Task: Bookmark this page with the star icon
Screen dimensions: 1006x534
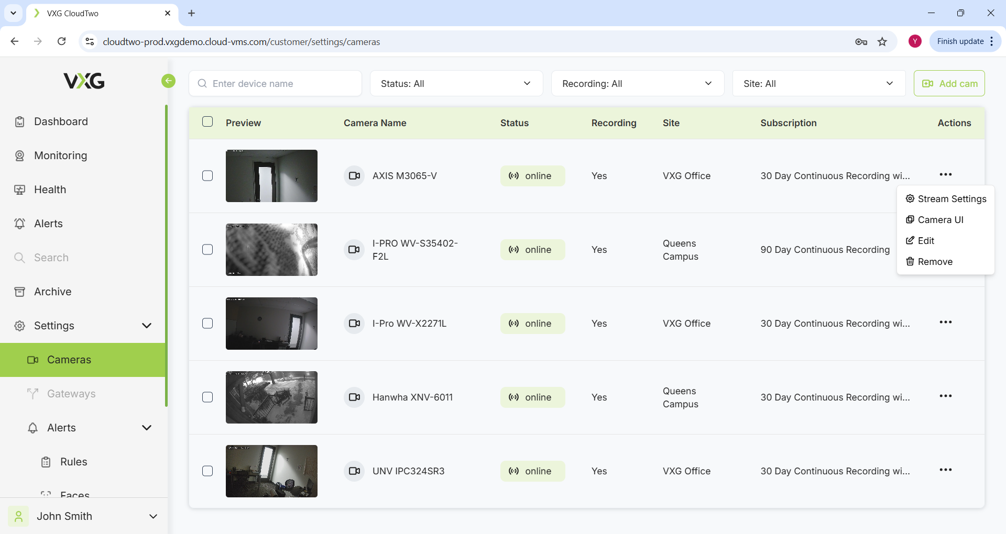Action: (882, 42)
